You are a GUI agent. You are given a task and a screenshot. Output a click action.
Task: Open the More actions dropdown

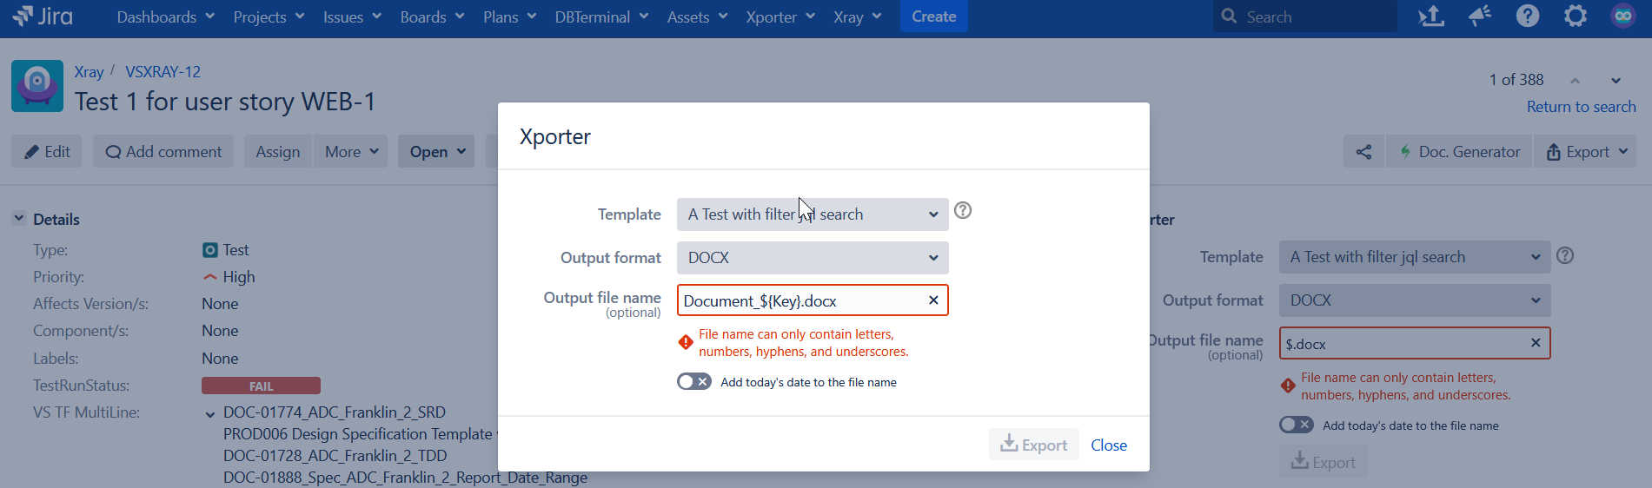pyautogui.click(x=351, y=151)
